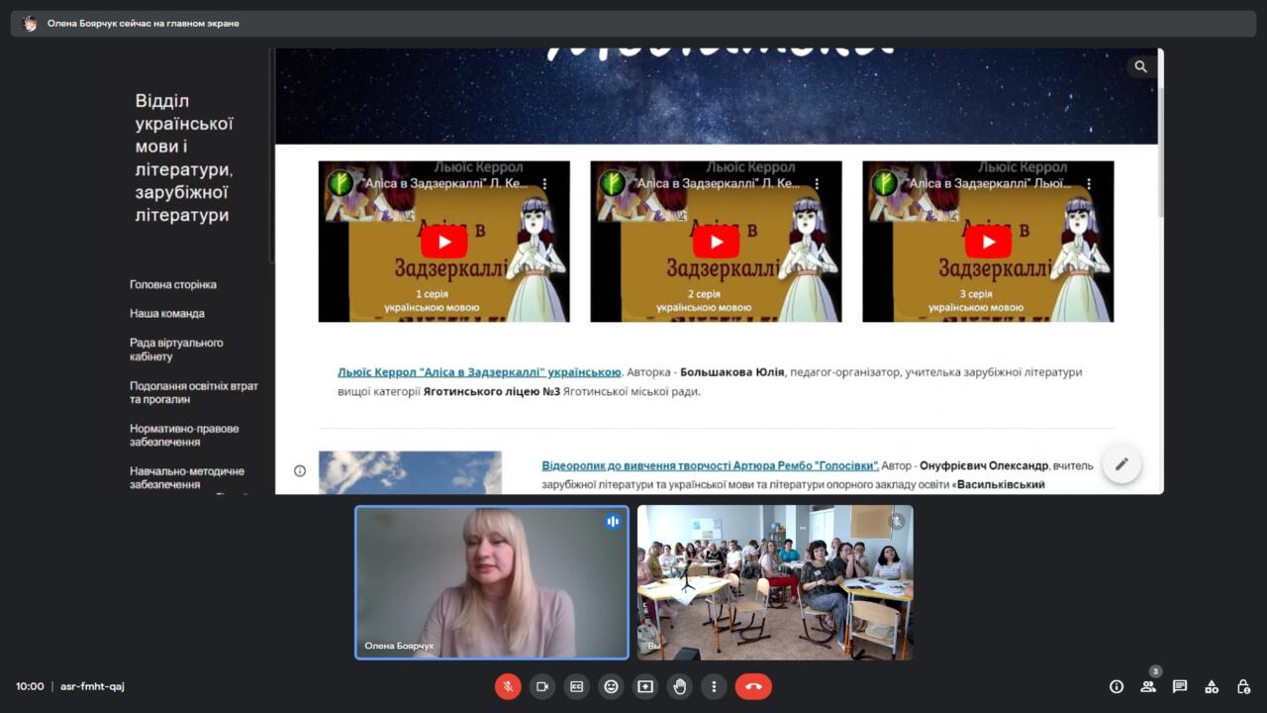Open the meeting details info icon
Viewport: 1267px width, 713px height.
[1117, 686]
